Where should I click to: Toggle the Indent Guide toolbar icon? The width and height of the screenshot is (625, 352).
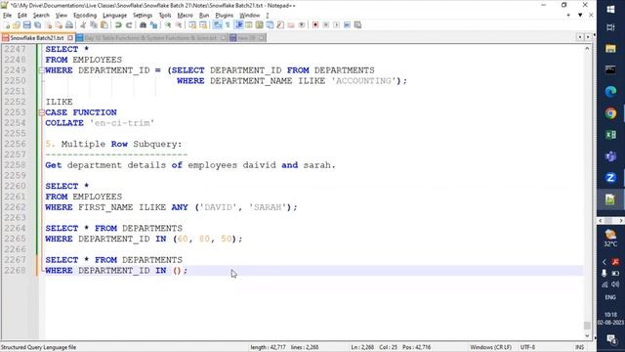(x=238, y=25)
